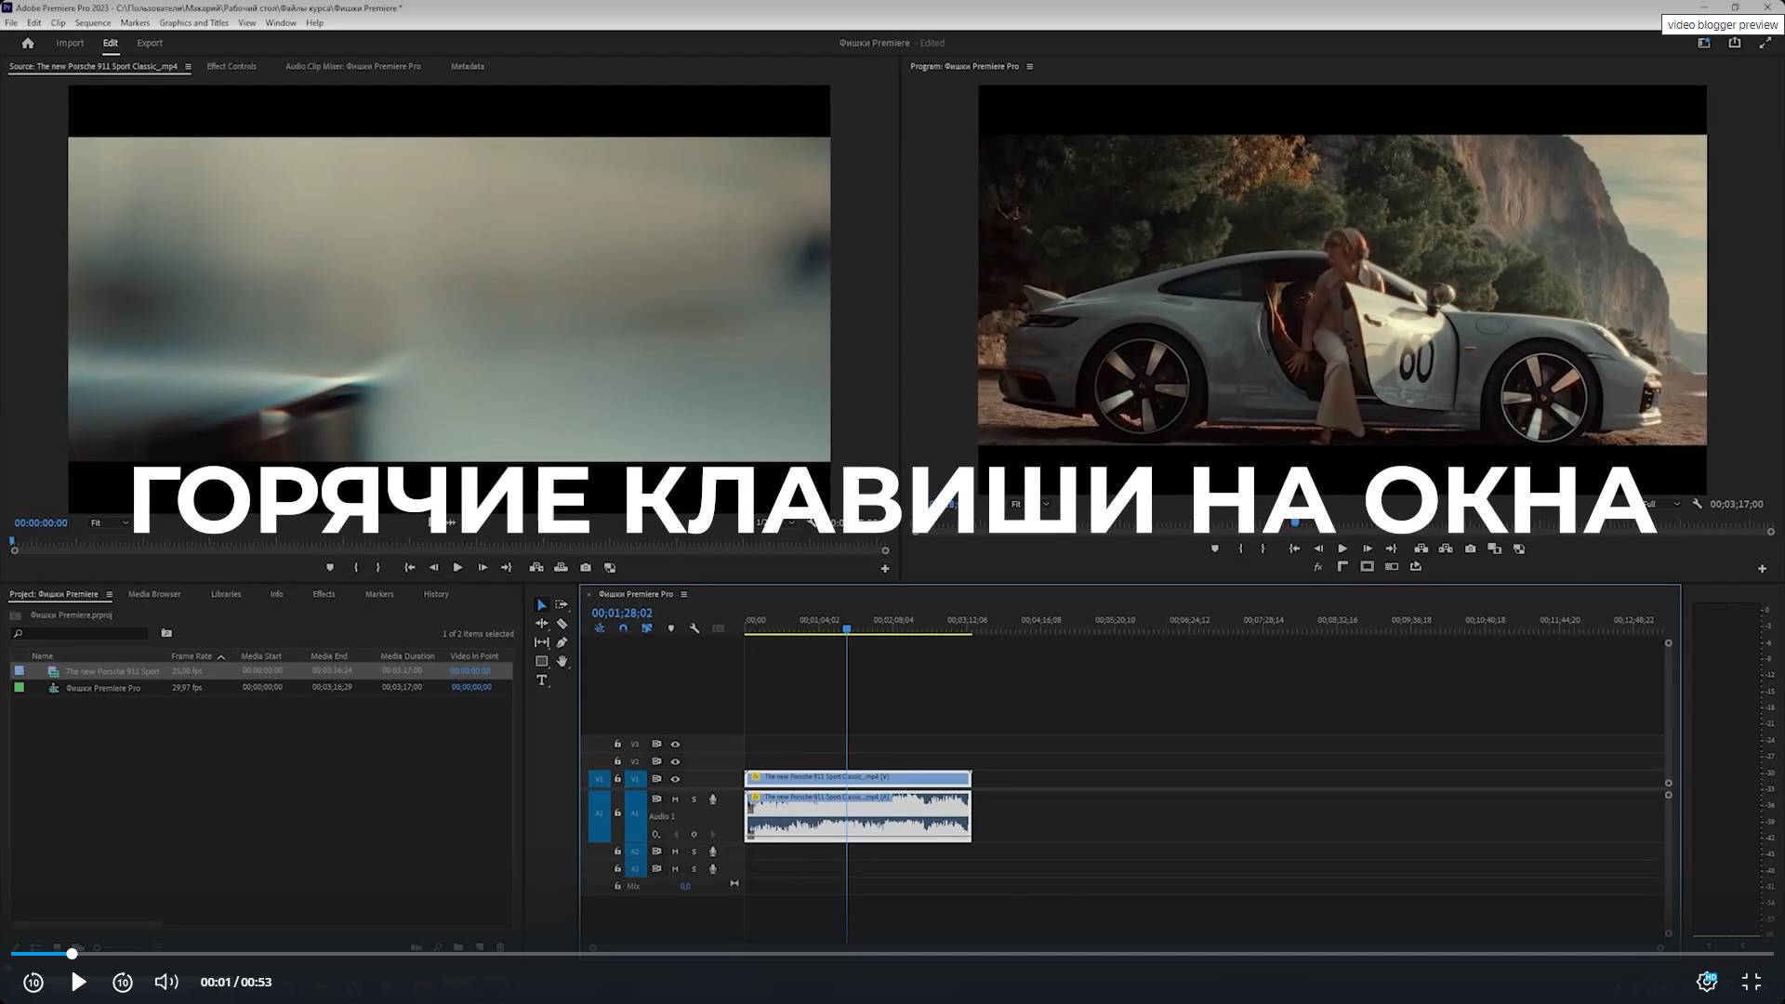Screen dimensions: 1785x1004
Task: Open the Sequence menu
Action: click(92, 22)
